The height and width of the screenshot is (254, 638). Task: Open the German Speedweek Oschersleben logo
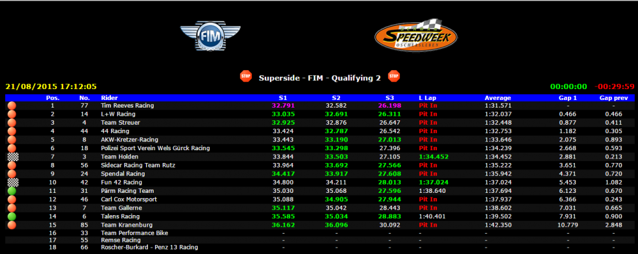(416, 35)
